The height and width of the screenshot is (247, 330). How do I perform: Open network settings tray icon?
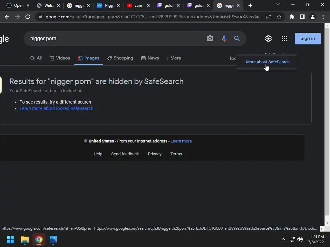pyautogui.click(x=292, y=239)
